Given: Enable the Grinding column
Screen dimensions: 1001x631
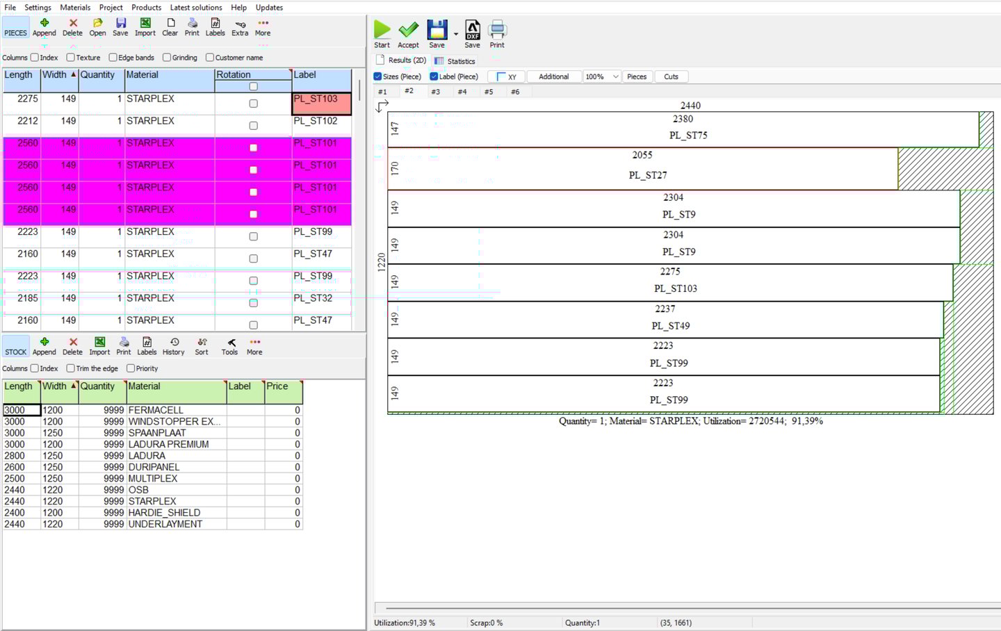Looking at the screenshot, I should point(167,58).
